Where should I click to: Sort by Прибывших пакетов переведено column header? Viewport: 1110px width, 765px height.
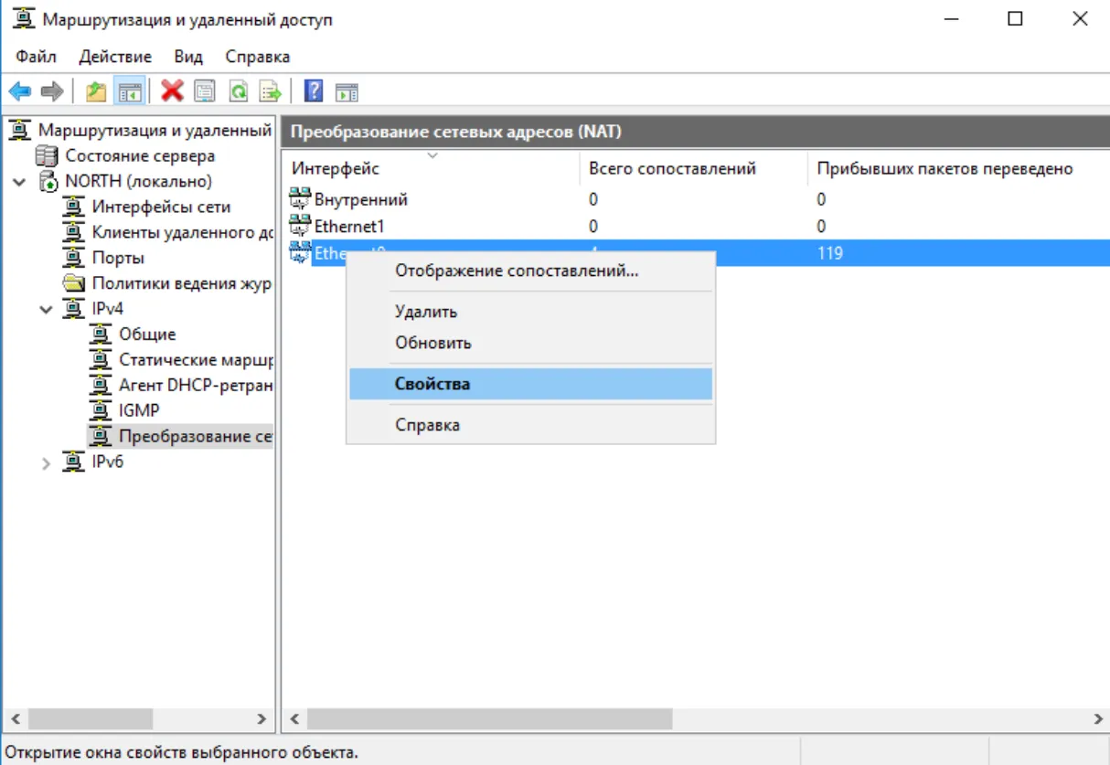(x=958, y=168)
